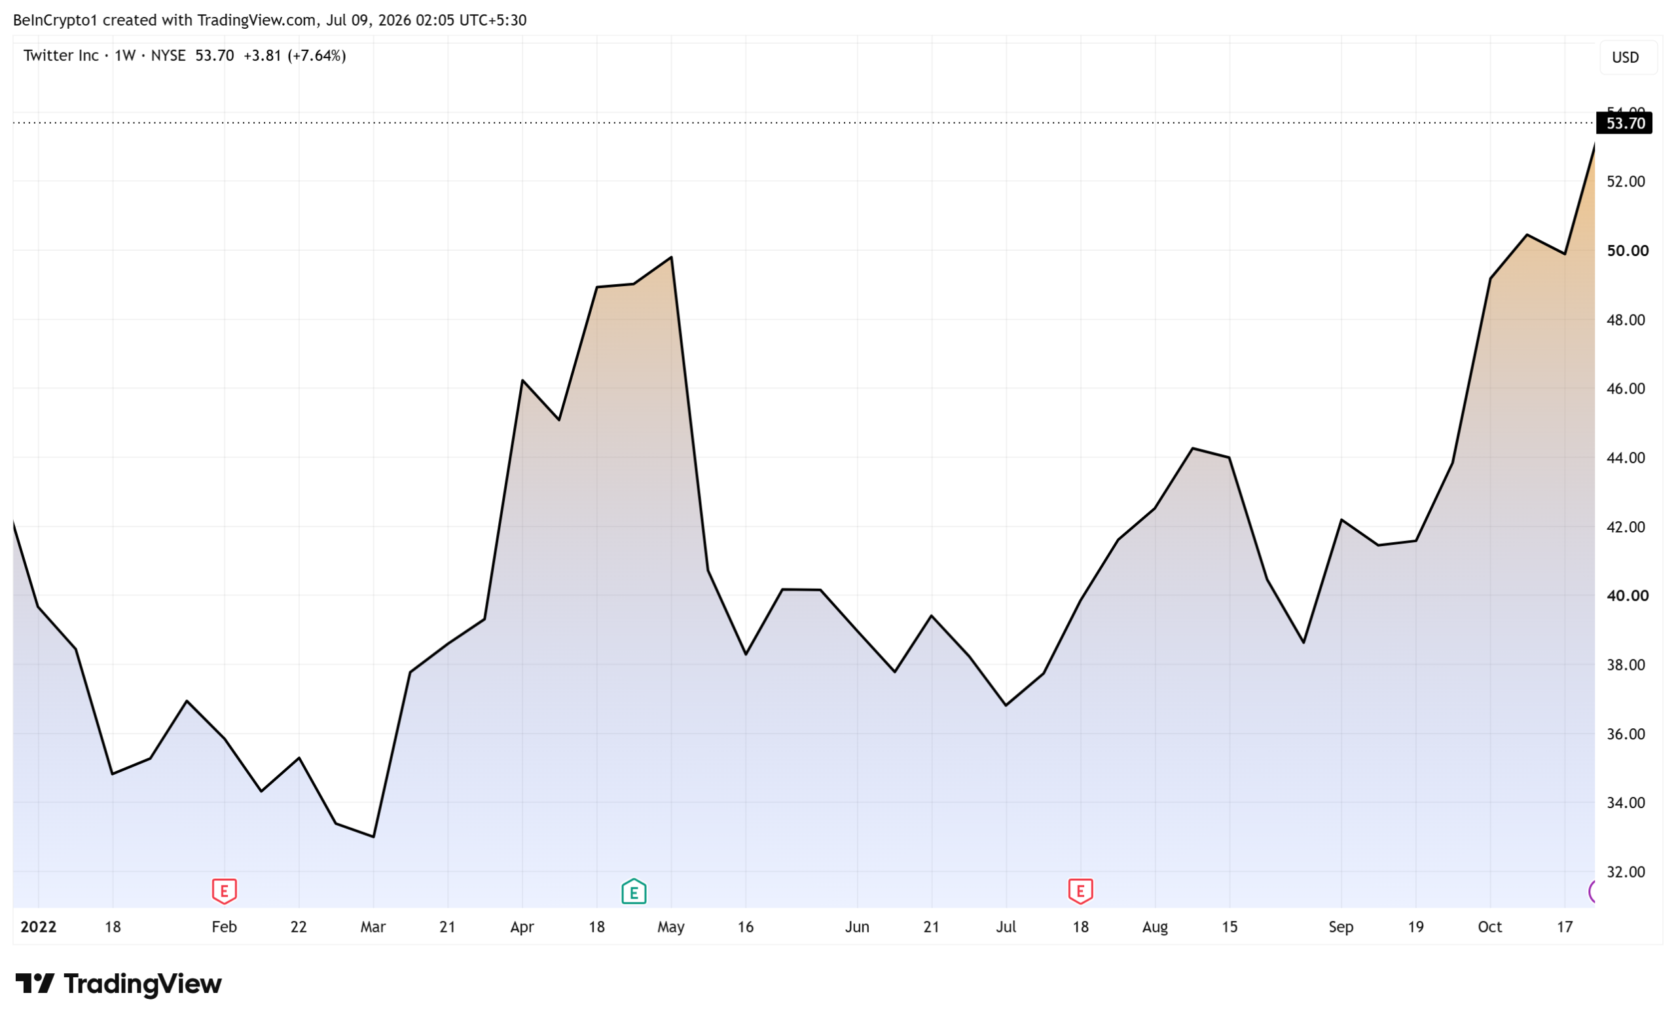The height and width of the screenshot is (1023, 1676).
Task: Click the Feb label on time axis
Action: click(225, 927)
